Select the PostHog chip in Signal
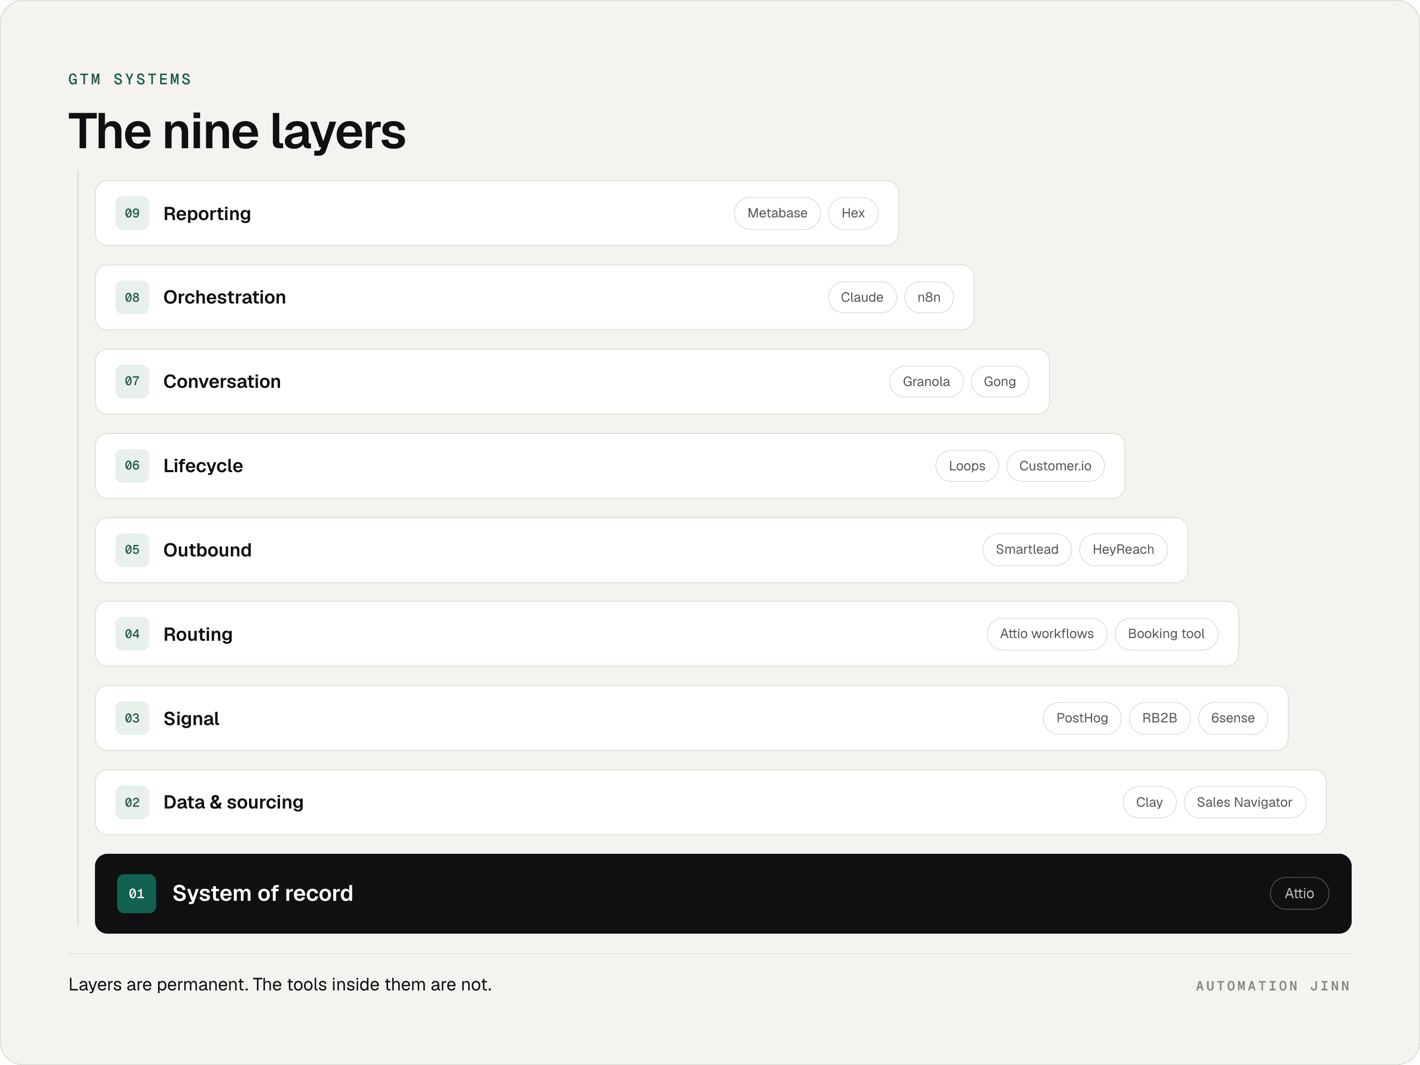 click(x=1082, y=718)
